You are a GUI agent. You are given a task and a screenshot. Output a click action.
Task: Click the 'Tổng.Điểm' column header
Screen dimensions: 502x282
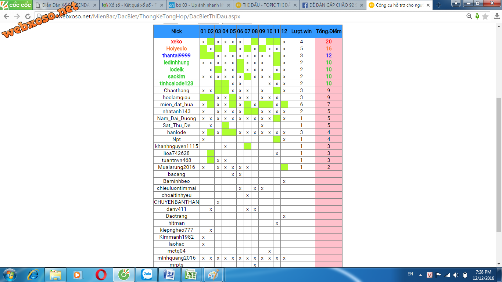coord(329,31)
